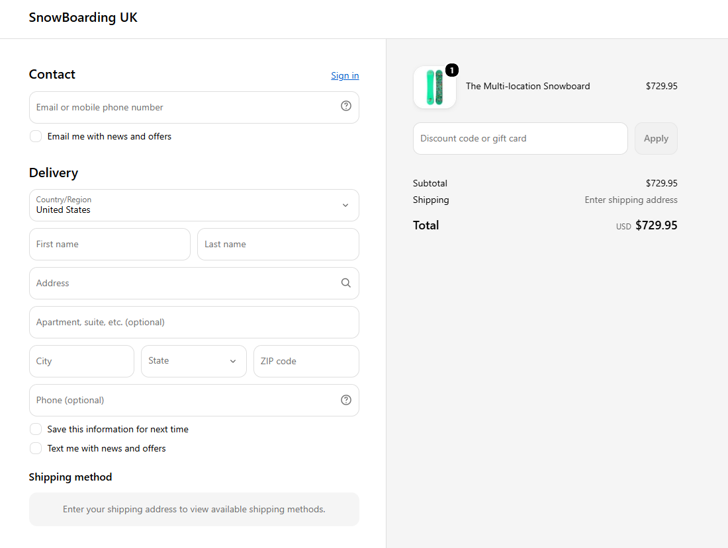Click the Contact heading
This screenshot has height=548, width=728.
tap(52, 74)
